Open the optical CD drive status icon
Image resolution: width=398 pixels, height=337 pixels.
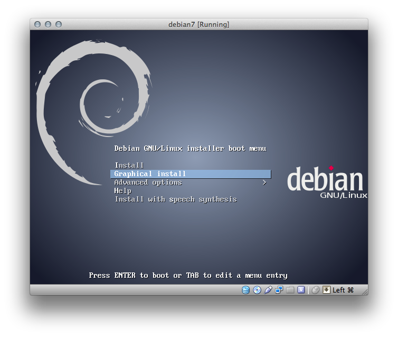[x=257, y=290]
